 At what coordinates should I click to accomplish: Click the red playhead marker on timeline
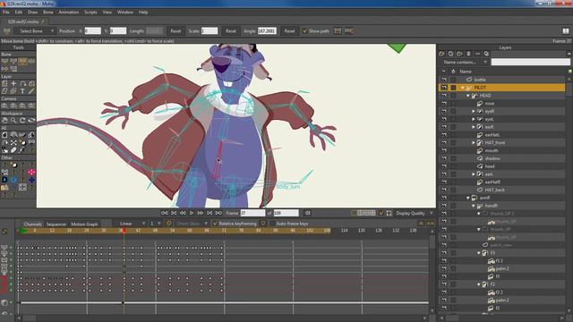pyautogui.click(x=124, y=231)
